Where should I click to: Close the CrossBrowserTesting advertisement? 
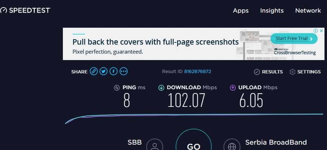click(x=321, y=31)
